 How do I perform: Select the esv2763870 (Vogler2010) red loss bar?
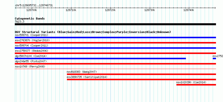click(115, 43)
